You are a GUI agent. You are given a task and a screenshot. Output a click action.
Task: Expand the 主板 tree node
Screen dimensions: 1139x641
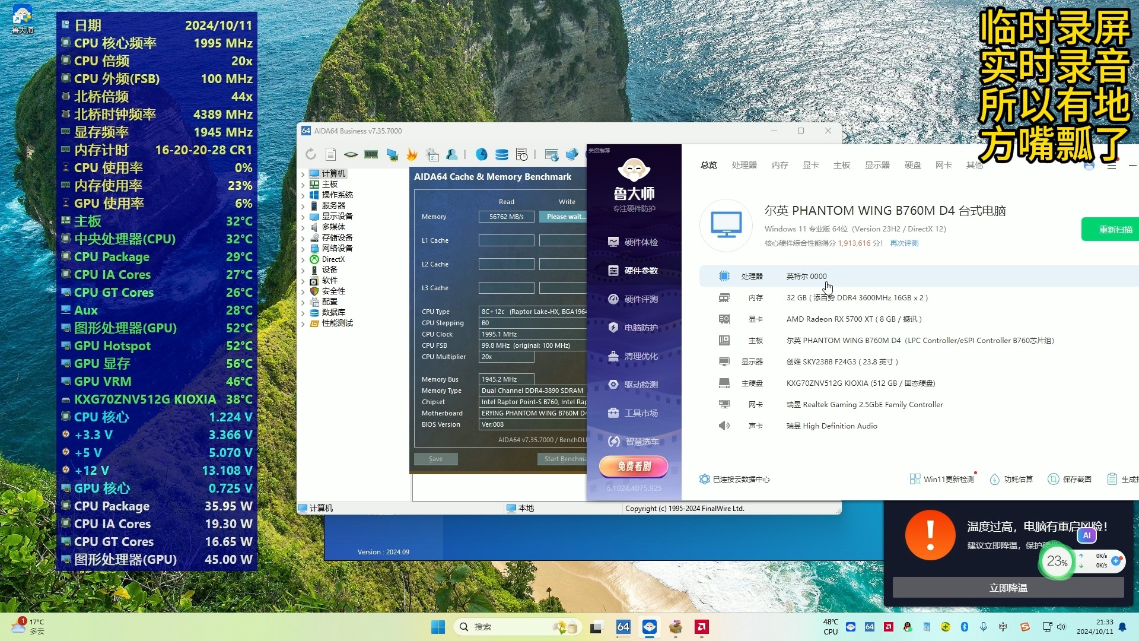pyautogui.click(x=303, y=185)
